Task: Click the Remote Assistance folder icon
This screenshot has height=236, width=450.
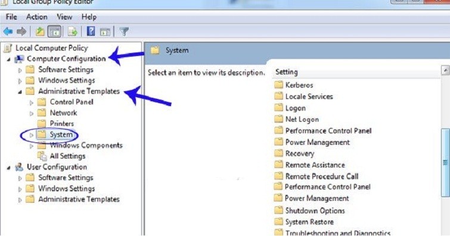Action: click(x=278, y=165)
